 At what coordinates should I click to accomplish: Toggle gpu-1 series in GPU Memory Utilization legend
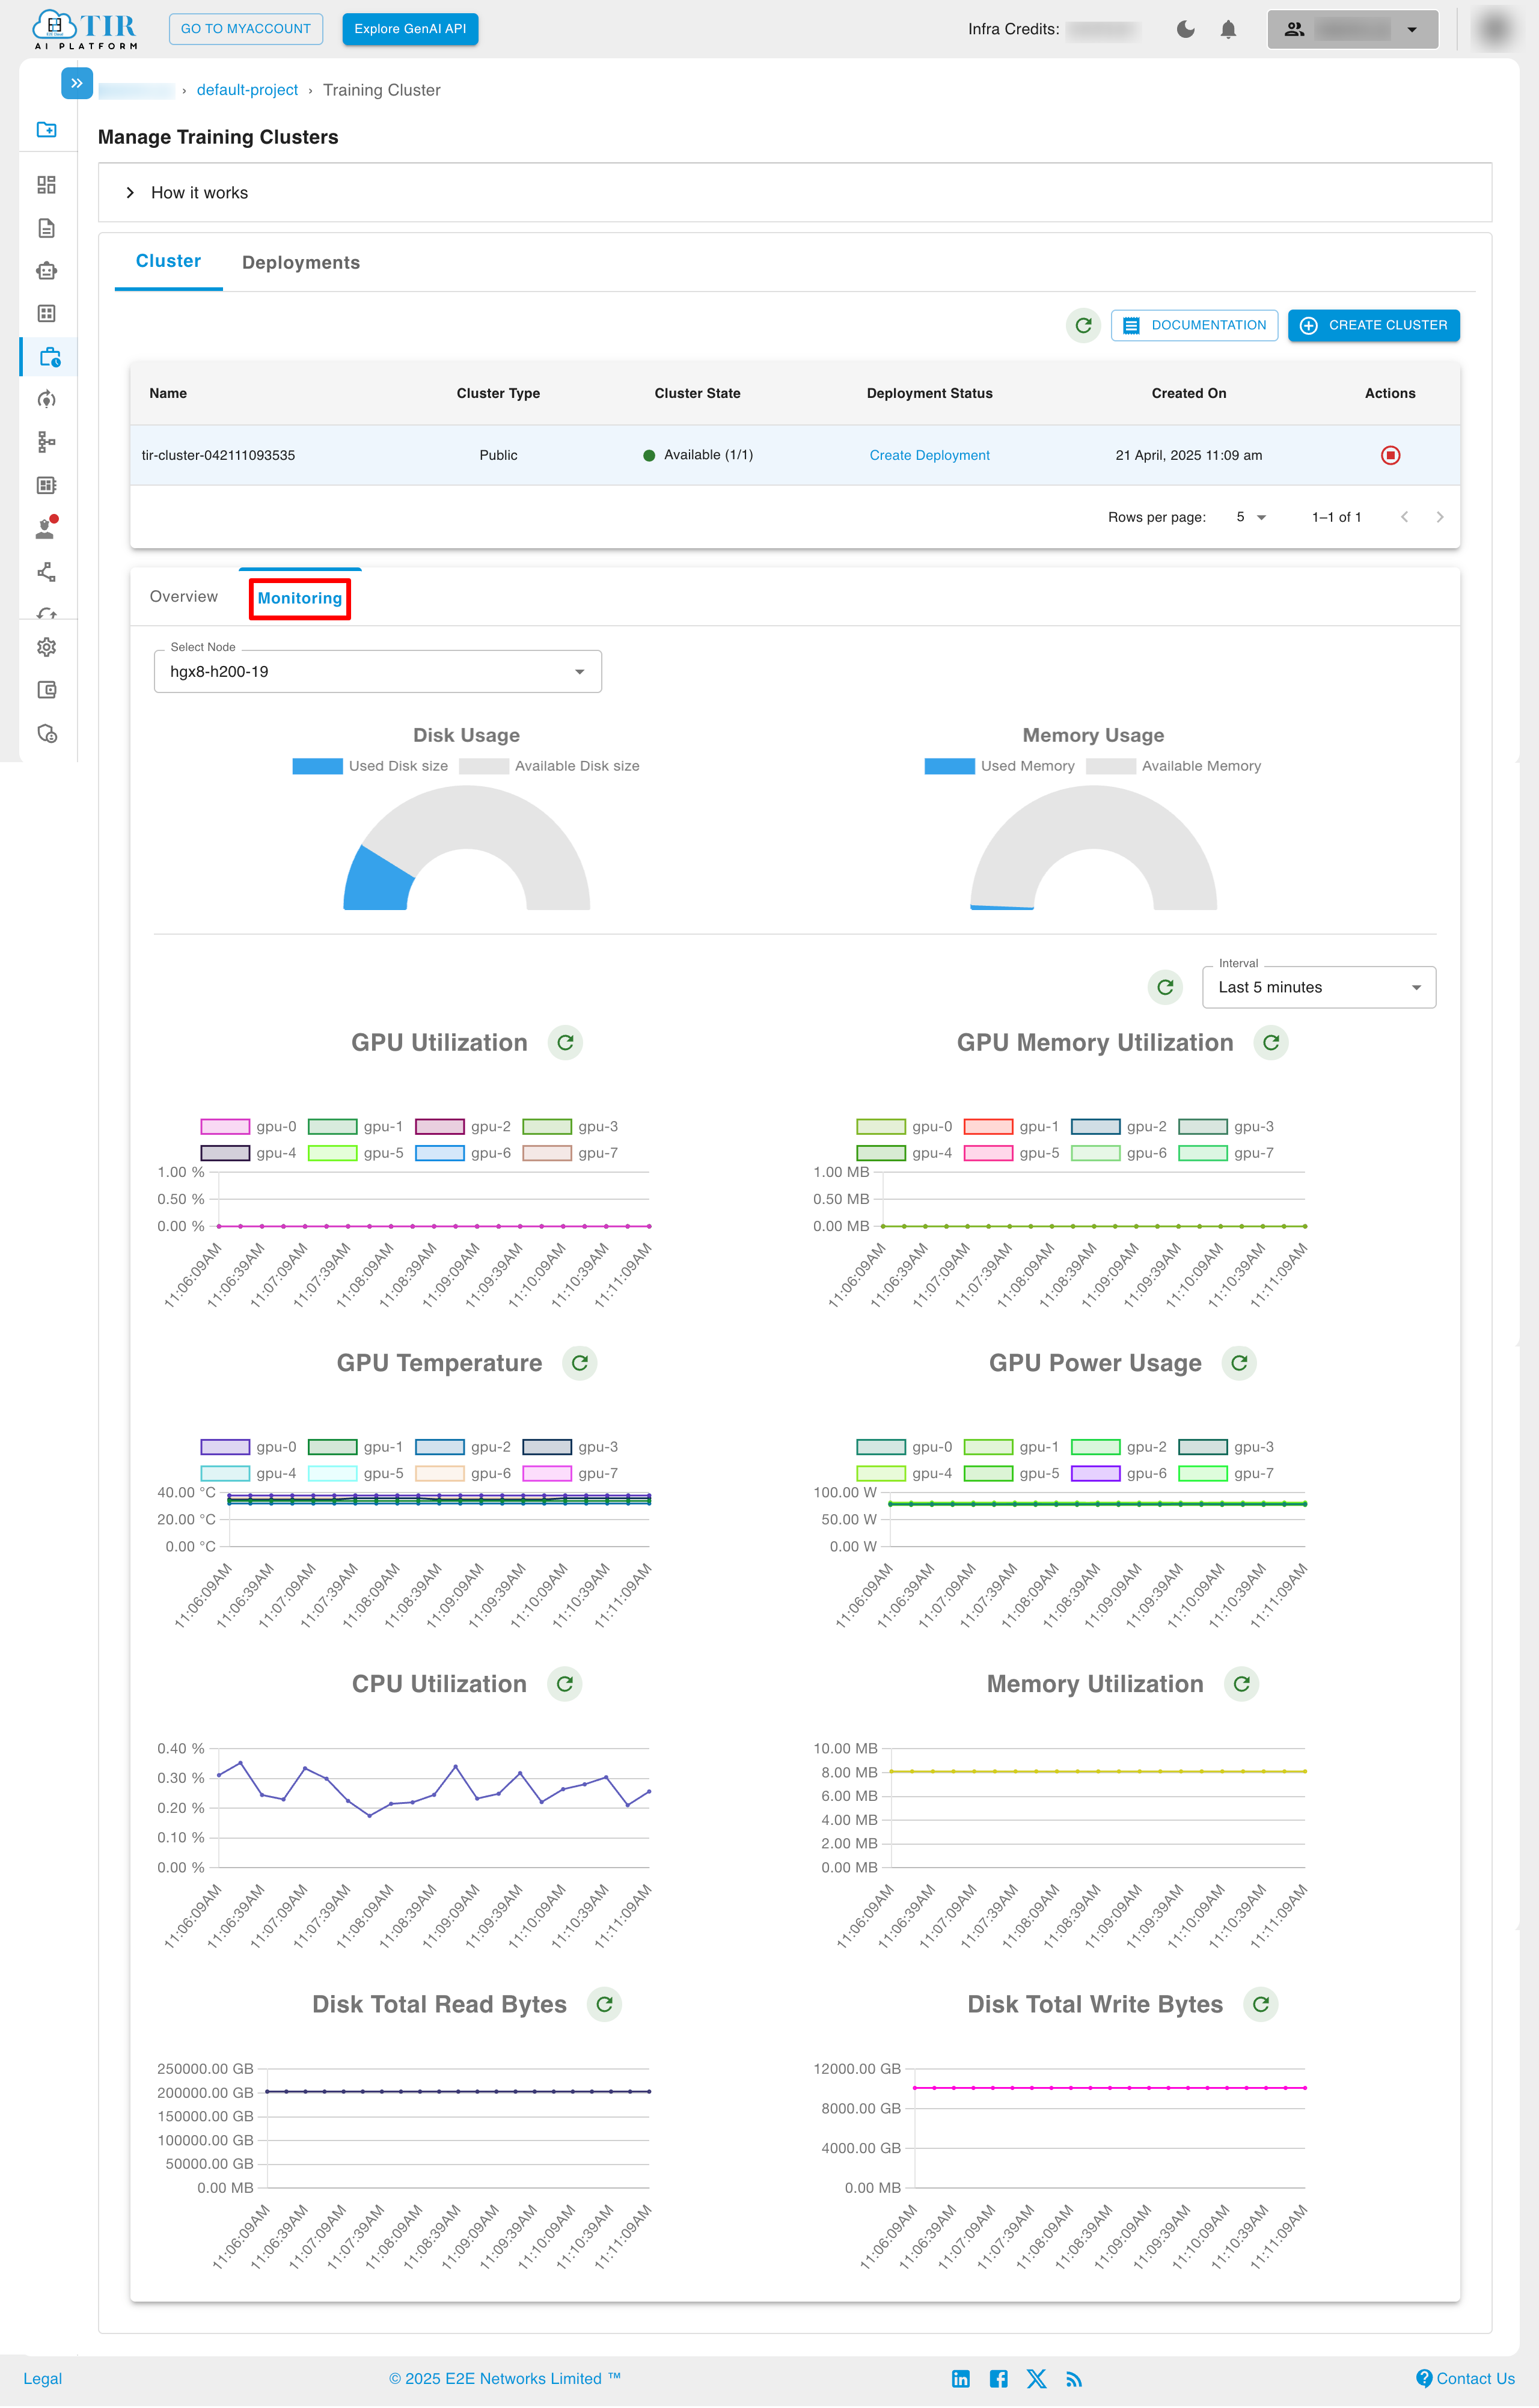[x=1011, y=1127]
